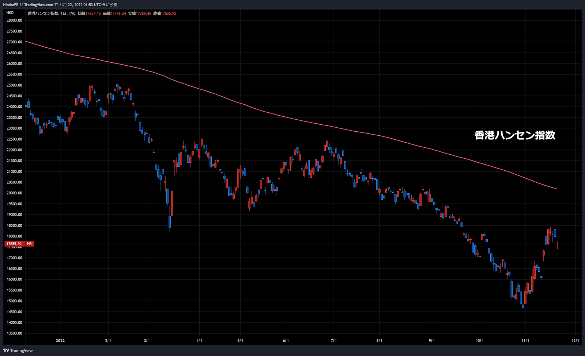Click the 9月 label on time axis

pos(432,341)
